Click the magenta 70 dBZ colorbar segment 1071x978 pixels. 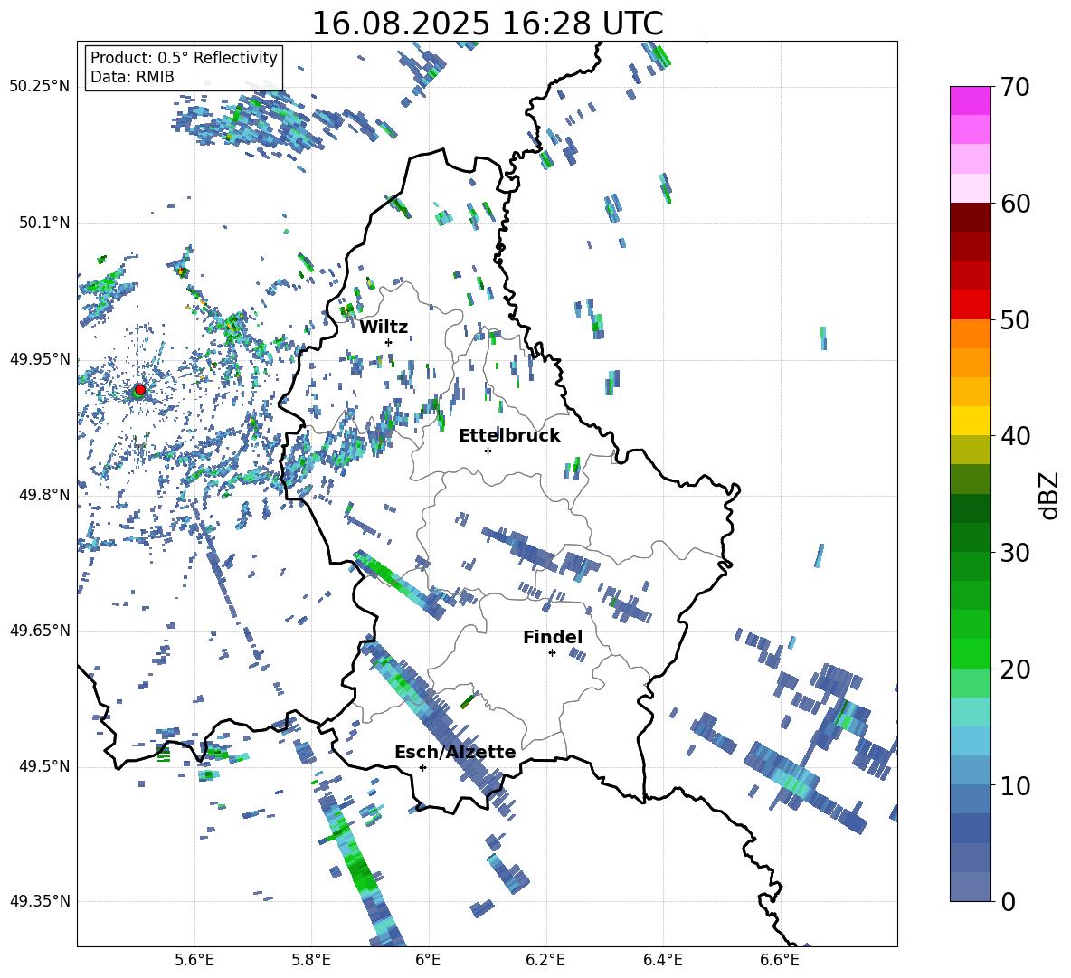(x=970, y=100)
